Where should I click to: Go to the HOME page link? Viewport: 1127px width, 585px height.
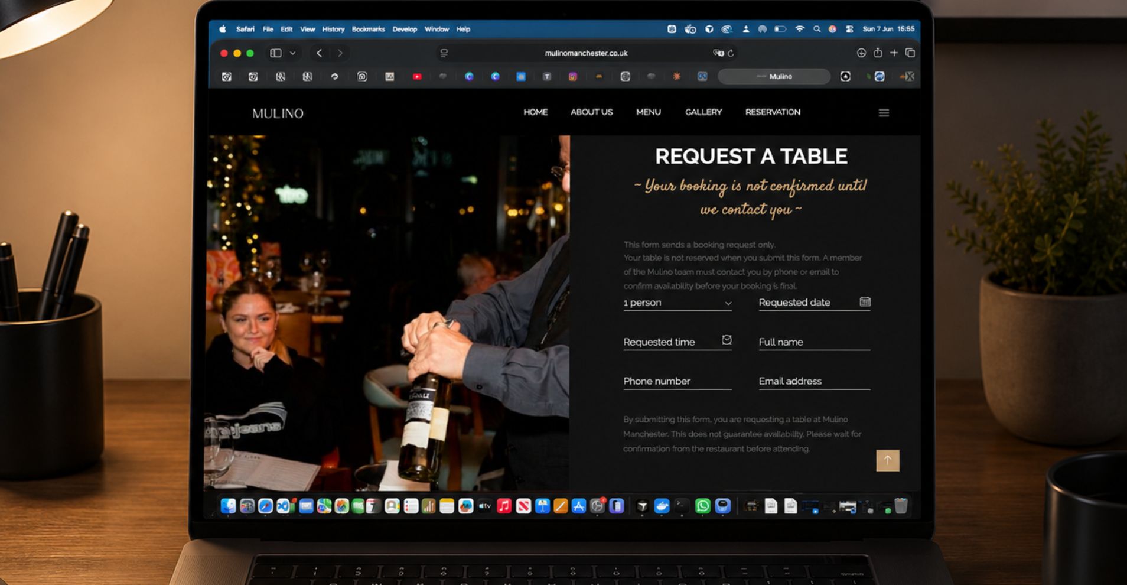coord(535,112)
